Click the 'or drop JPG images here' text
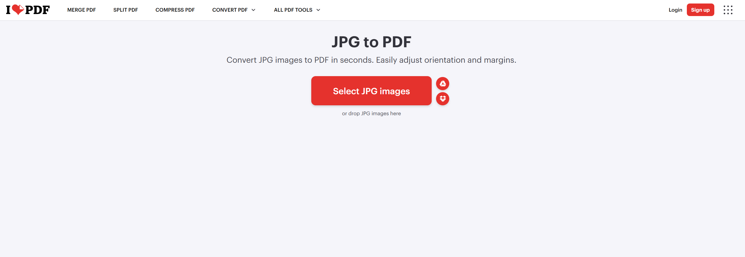745x257 pixels. pyautogui.click(x=371, y=113)
